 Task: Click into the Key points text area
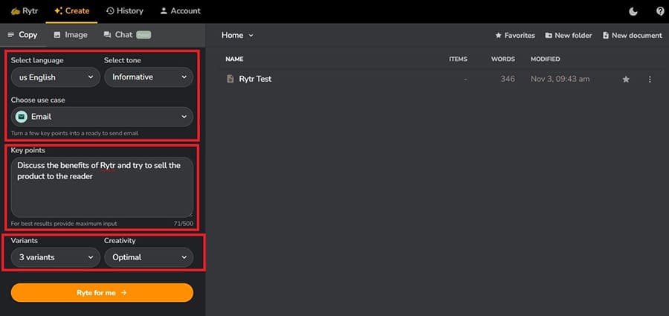(x=102, y=187)
